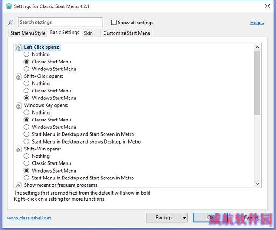This screenshot has height=230, width=276.
Task: Click the Cancel button
Action: 251,218
